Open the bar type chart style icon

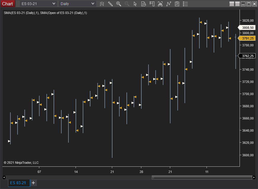tap(102, 4)
